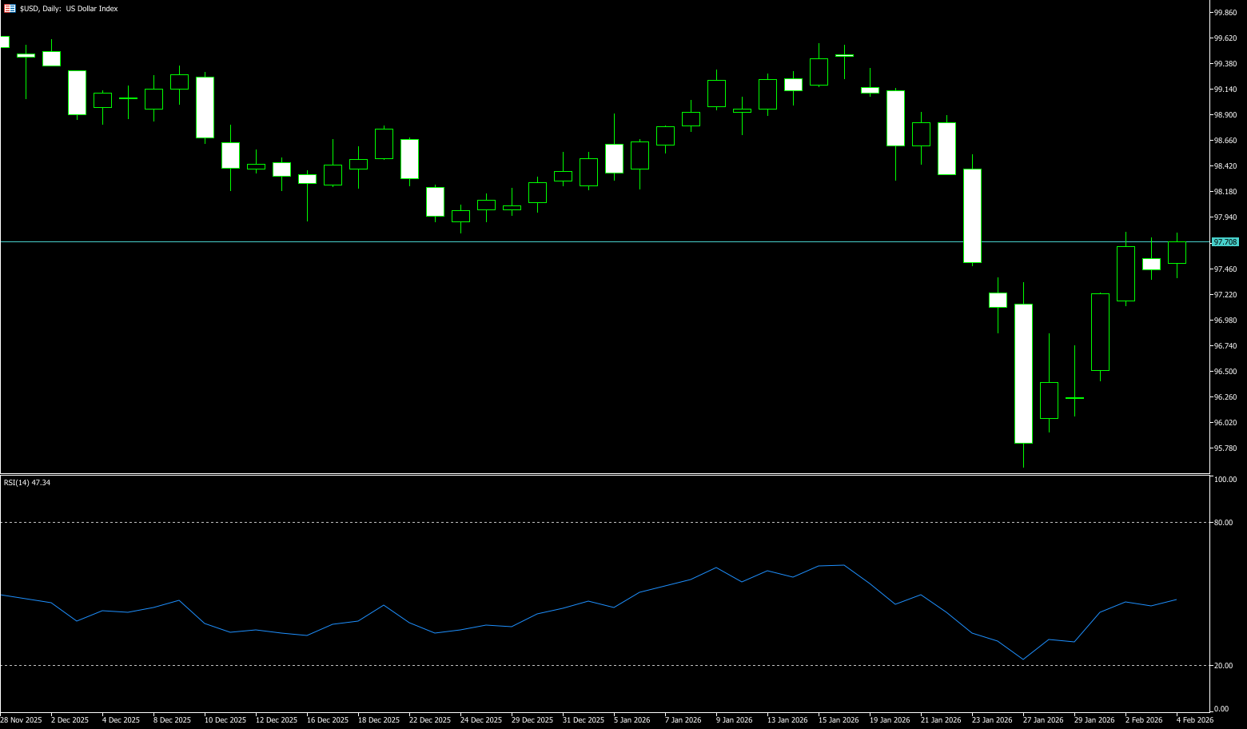The height and width of the screenshot is (729, 1247).
Task: Click the 100.00 value on the RSI scale
Action: click(1225, 480)
